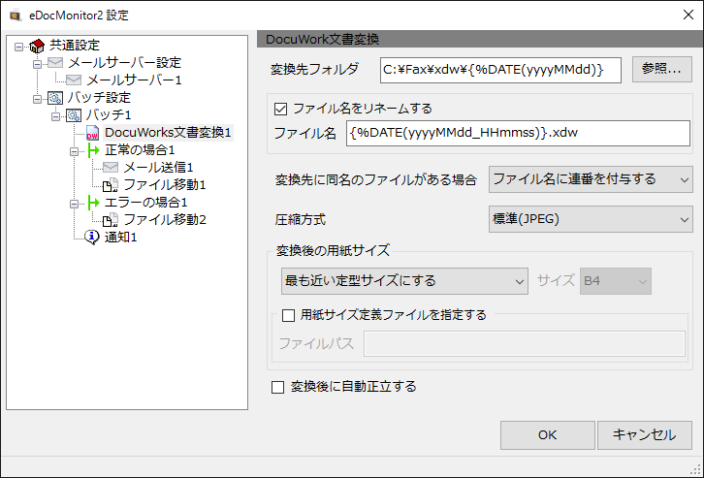
Task: Click the 参照... browse button
Action: tap(661, 69)
